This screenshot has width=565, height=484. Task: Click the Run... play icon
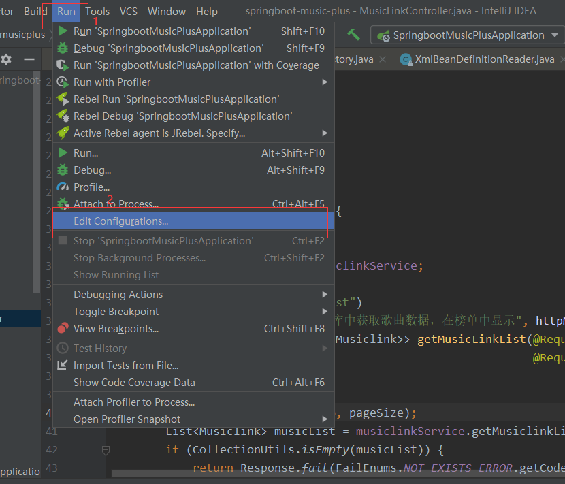[x=63, y=152]
